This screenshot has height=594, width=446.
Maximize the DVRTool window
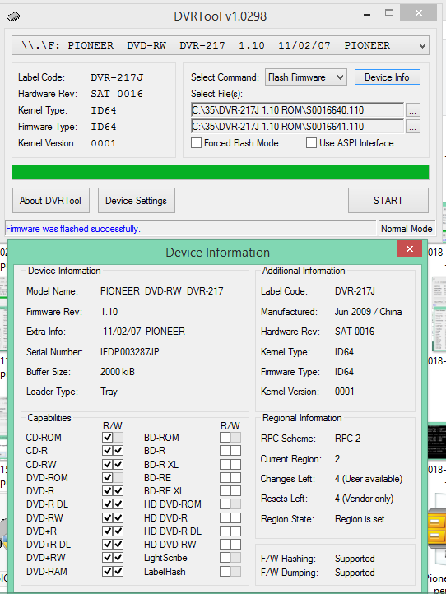389,13
